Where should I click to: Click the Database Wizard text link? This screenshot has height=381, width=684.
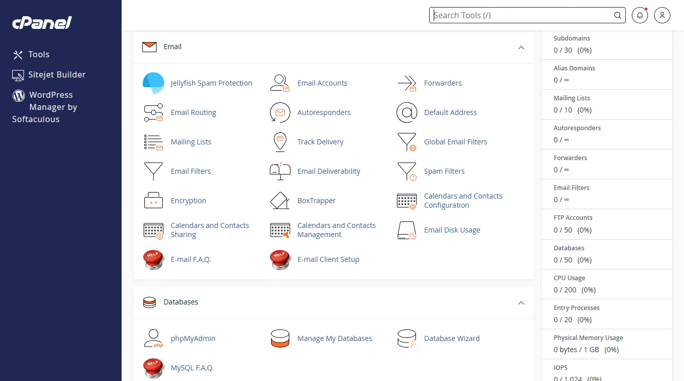[x=452, y=338]
